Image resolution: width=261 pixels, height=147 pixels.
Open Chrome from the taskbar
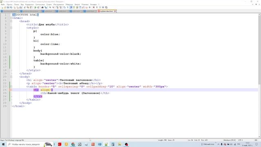point(73,144)
